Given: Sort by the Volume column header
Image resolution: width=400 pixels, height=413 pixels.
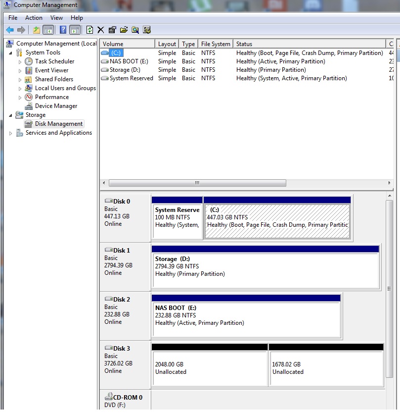Looking at the screenshot, I should click(x=127, y=44).
